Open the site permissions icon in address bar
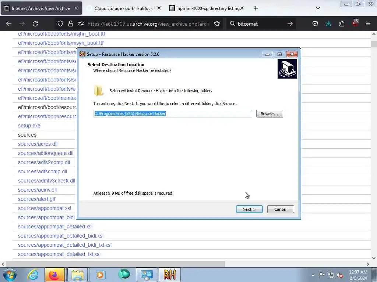 coord(81,23)
